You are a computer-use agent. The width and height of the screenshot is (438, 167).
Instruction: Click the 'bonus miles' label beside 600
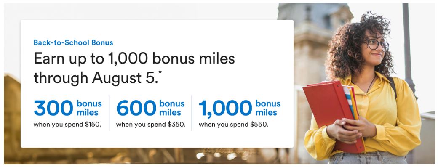[172, 108]
